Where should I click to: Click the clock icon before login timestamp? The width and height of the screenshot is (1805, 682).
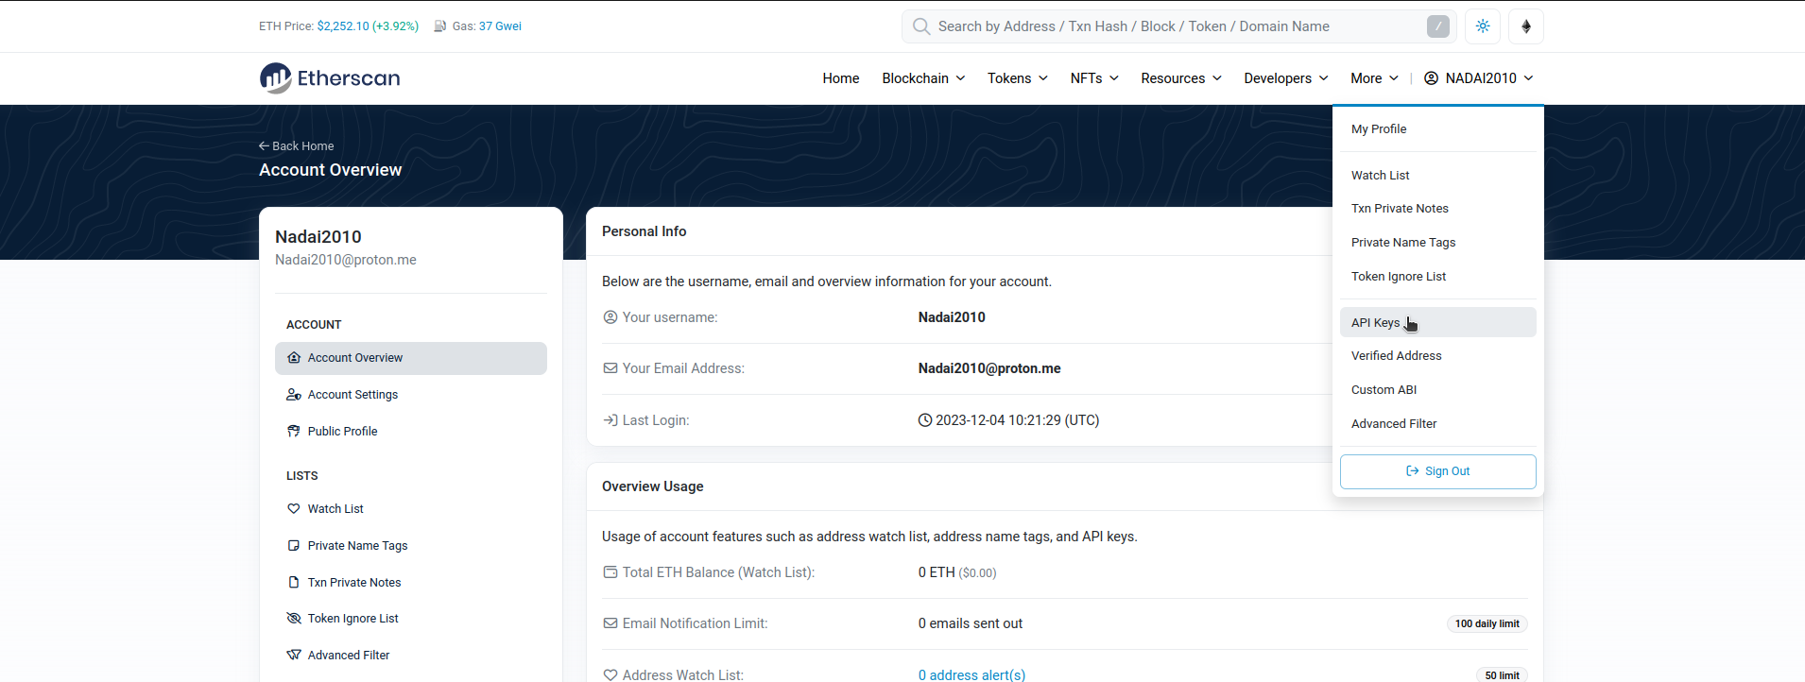coord(925,420)
